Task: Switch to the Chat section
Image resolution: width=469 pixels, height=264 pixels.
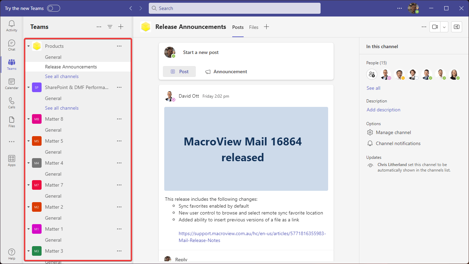Action: pos(11,45)
